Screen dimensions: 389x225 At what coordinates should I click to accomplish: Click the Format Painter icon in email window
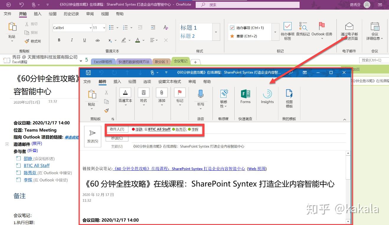107,110
